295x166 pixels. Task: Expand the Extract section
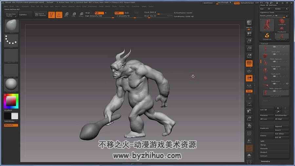coord(264,156)
